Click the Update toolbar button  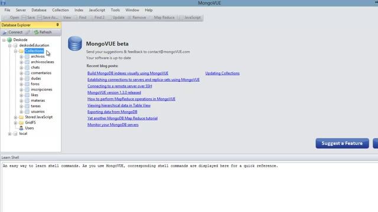pos(116,18)
